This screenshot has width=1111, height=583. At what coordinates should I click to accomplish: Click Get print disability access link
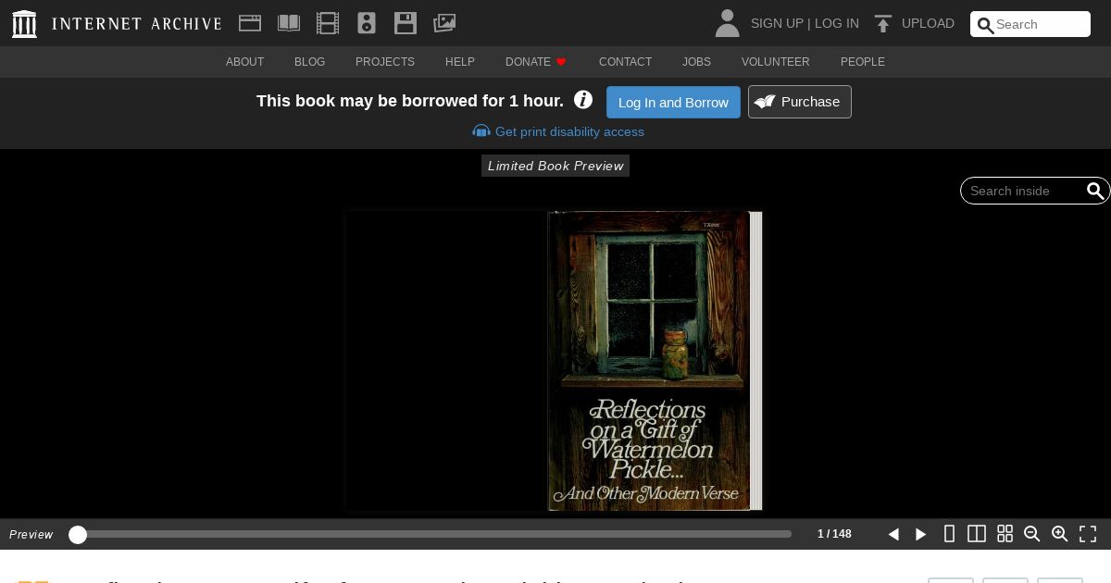pos(569,131)
